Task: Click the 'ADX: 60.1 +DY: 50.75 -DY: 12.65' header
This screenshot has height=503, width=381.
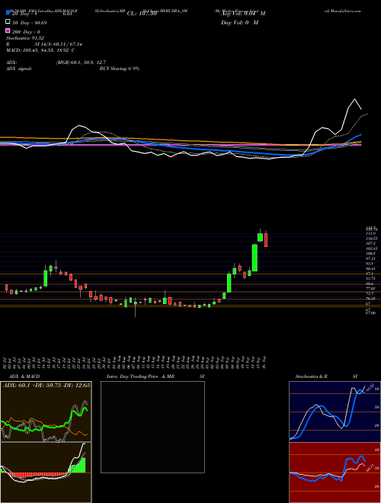Action: (46, 385)
